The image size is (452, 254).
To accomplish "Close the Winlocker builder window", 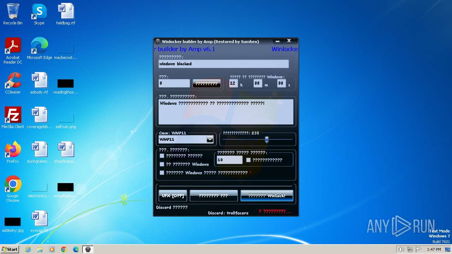I will 289,41.
